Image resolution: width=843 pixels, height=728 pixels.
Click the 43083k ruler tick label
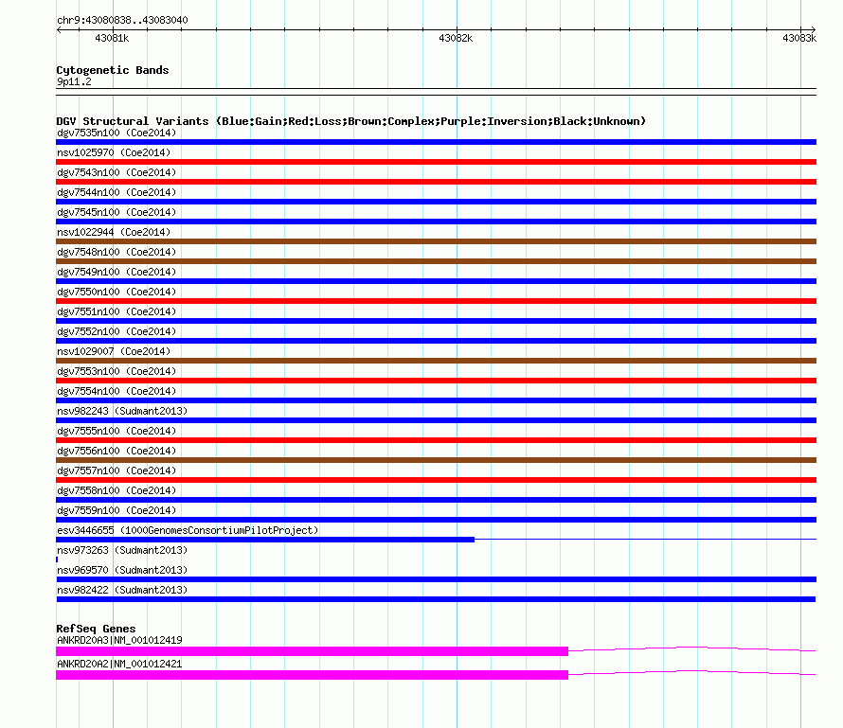(x=799, y=38)
